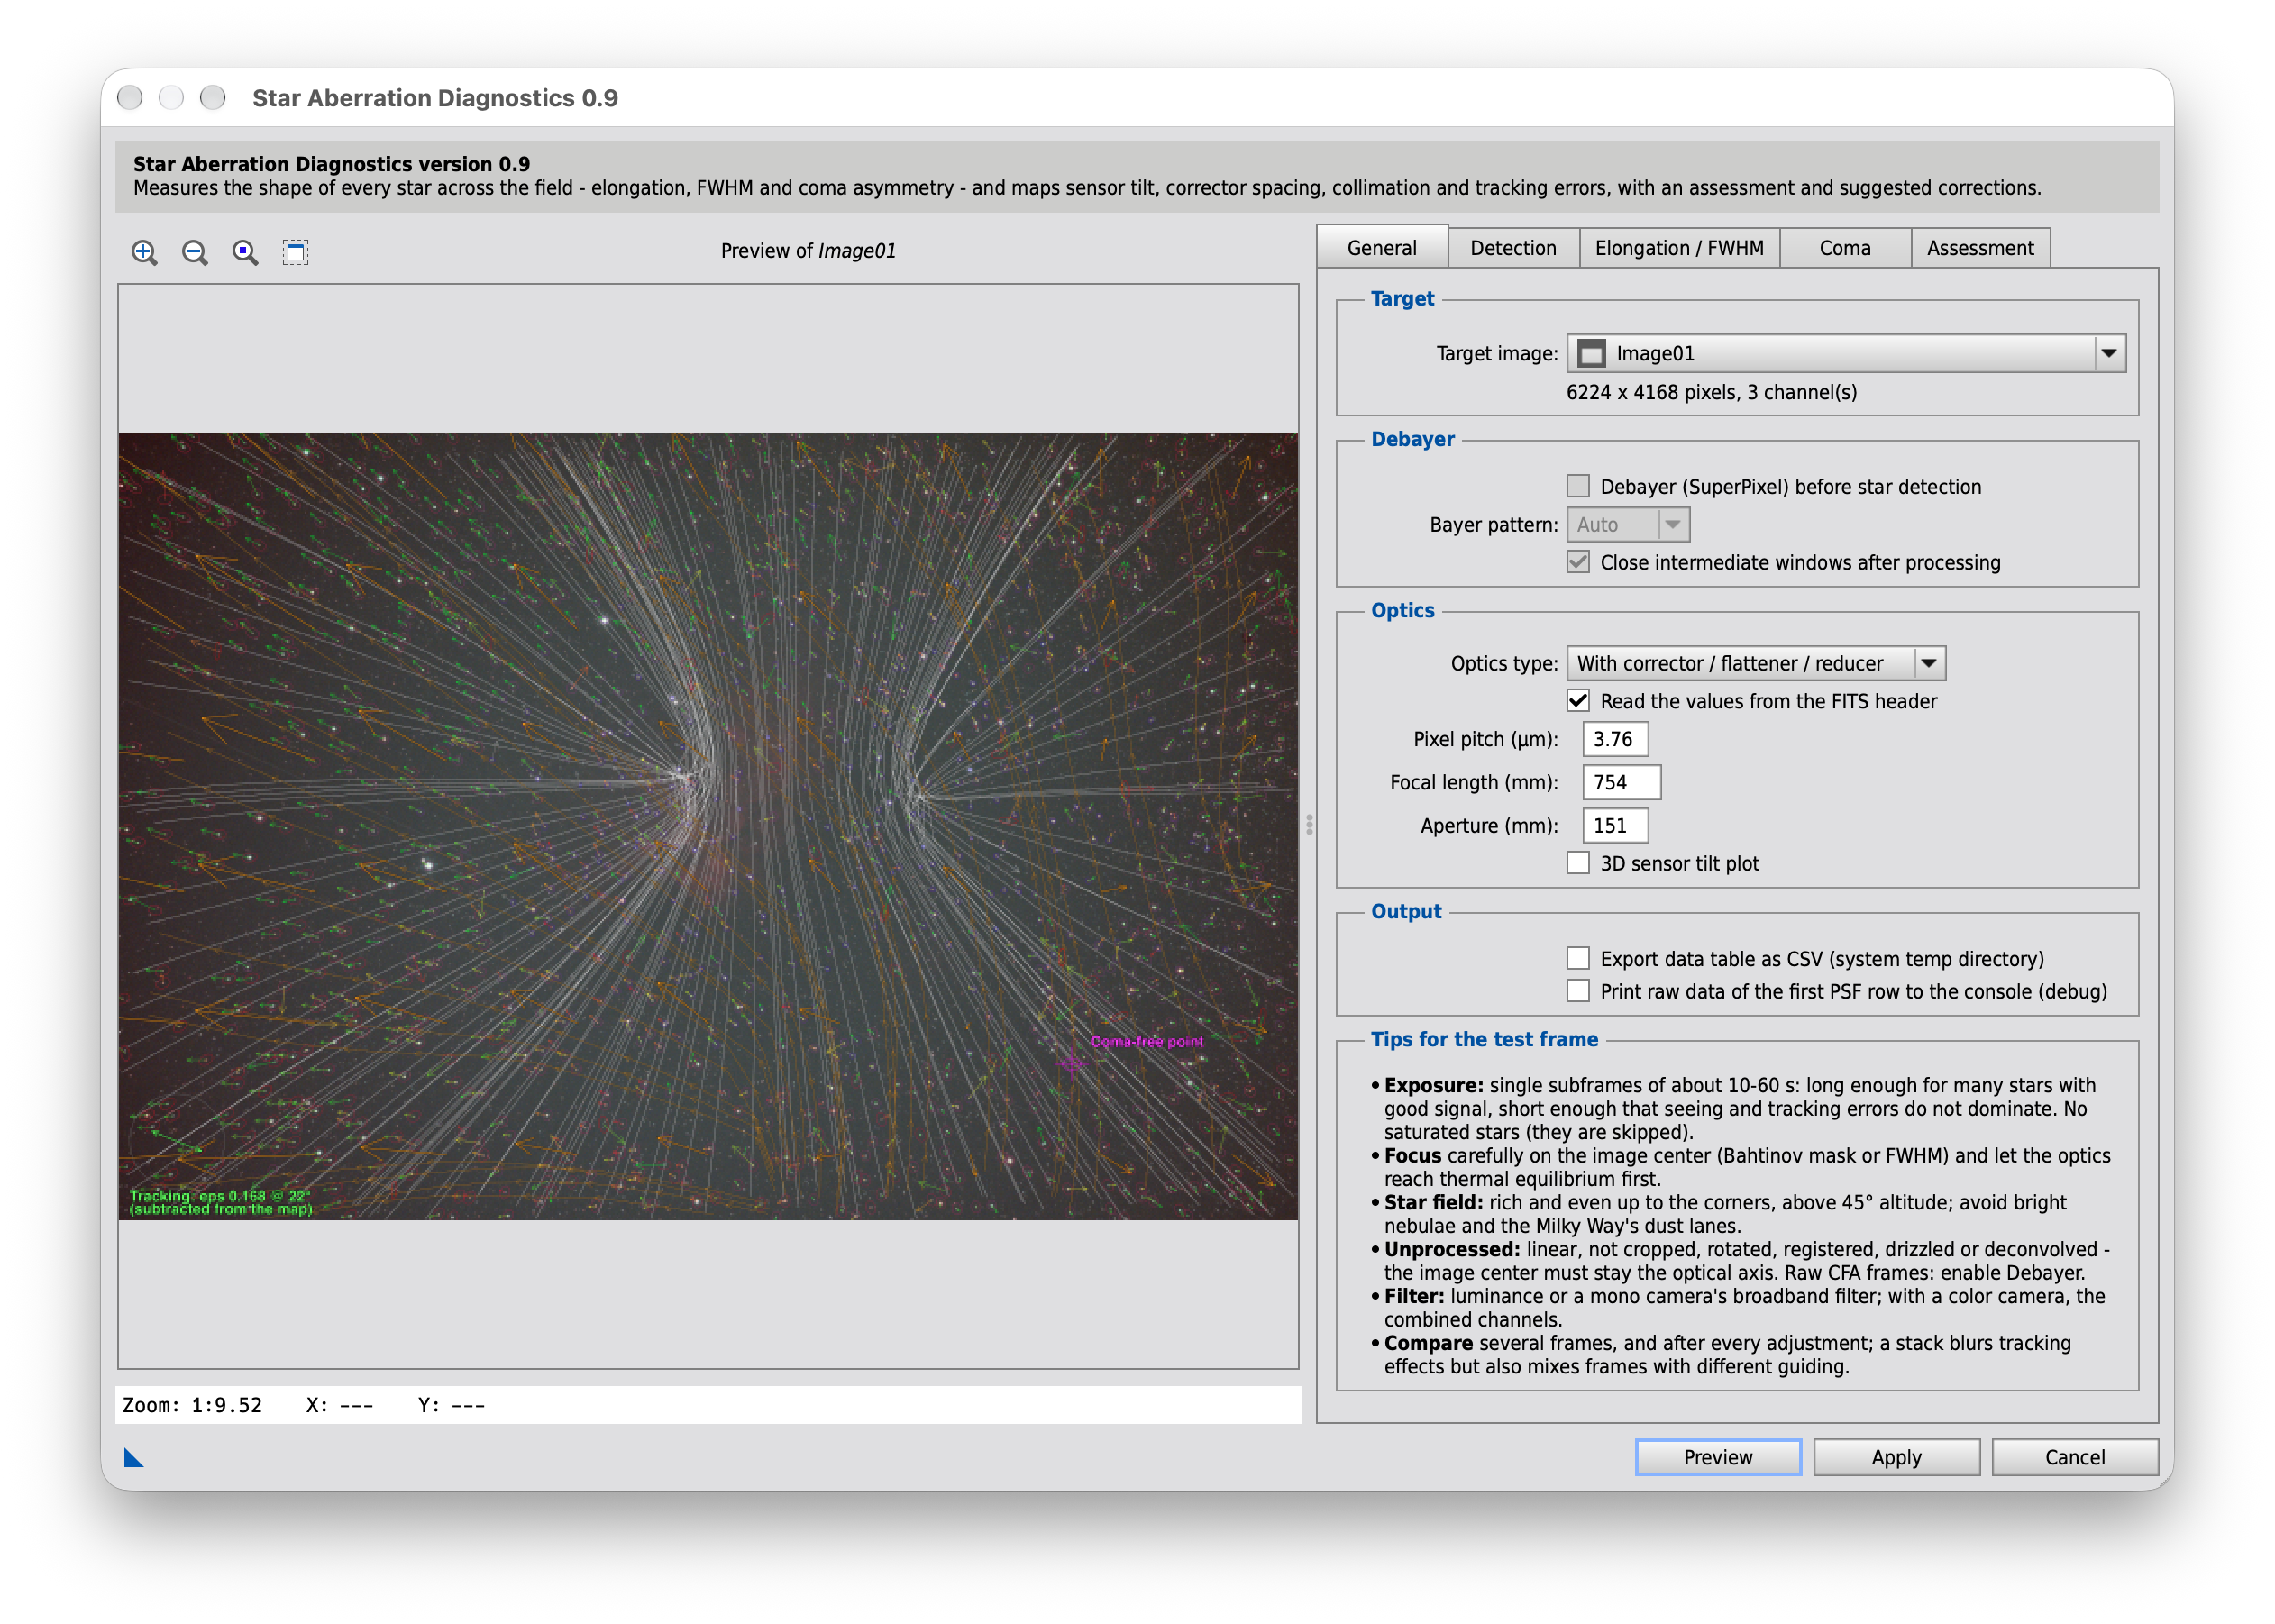Screen dimensions: 2275x1624
Task: Click the Apply button
Action: [x=1896, y=1457]
